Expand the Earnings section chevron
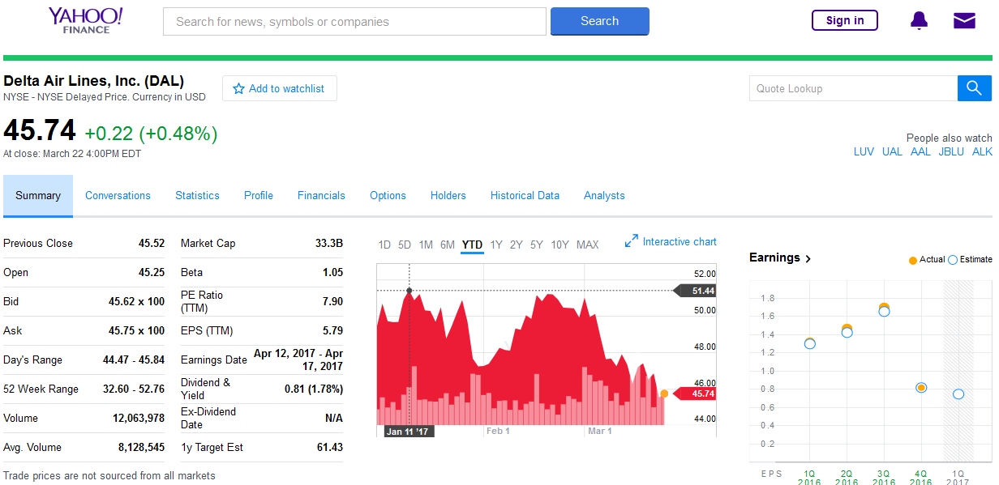This screenshot has width=999, height=485. [x=808, y=258]
